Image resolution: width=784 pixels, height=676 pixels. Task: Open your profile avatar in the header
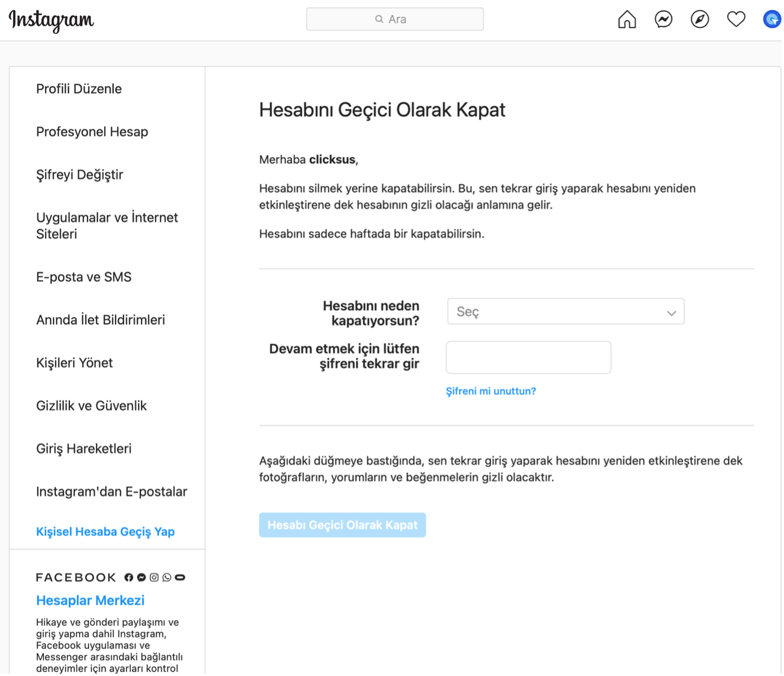(771, 19)
